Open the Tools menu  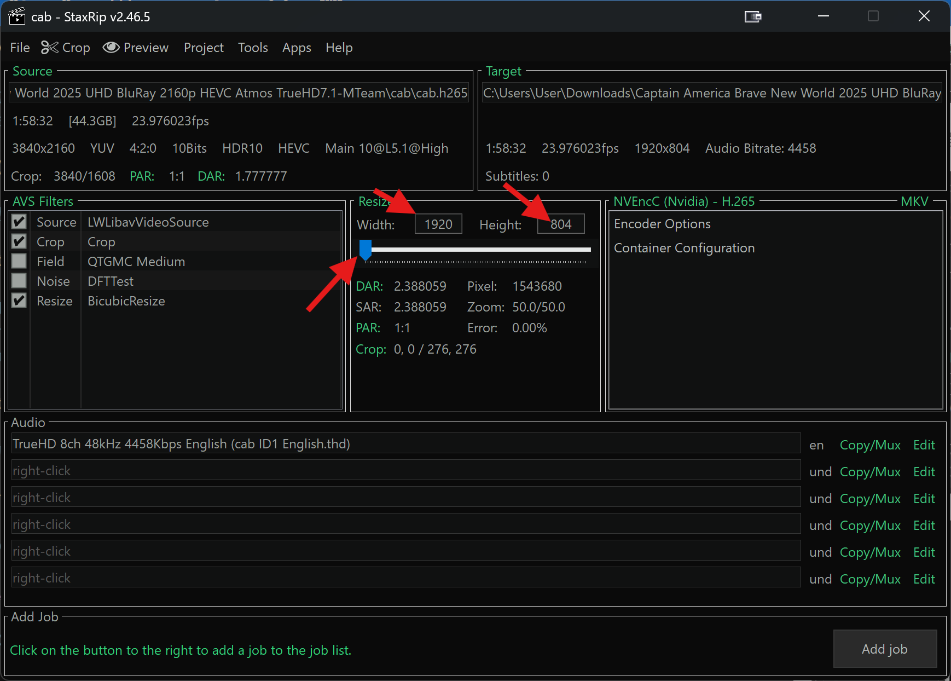coord(253,48)
